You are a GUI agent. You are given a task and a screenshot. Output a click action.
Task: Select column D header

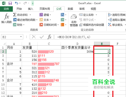click(x=77, y=44)
